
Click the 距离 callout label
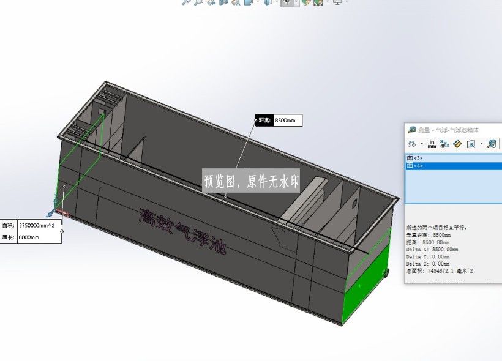264,121
